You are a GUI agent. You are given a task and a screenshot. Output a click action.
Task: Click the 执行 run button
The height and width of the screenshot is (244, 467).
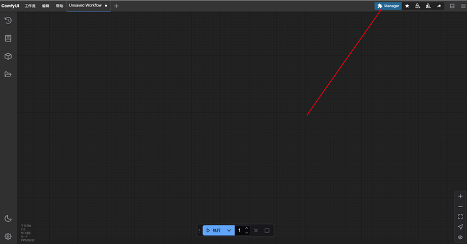[213, 230]
